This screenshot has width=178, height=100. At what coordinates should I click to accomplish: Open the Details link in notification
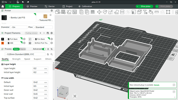[x=157, y=85]
